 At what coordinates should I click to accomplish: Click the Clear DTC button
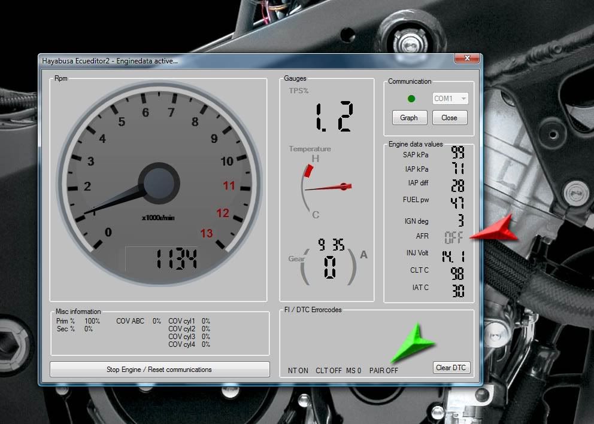tap(451, 368)
